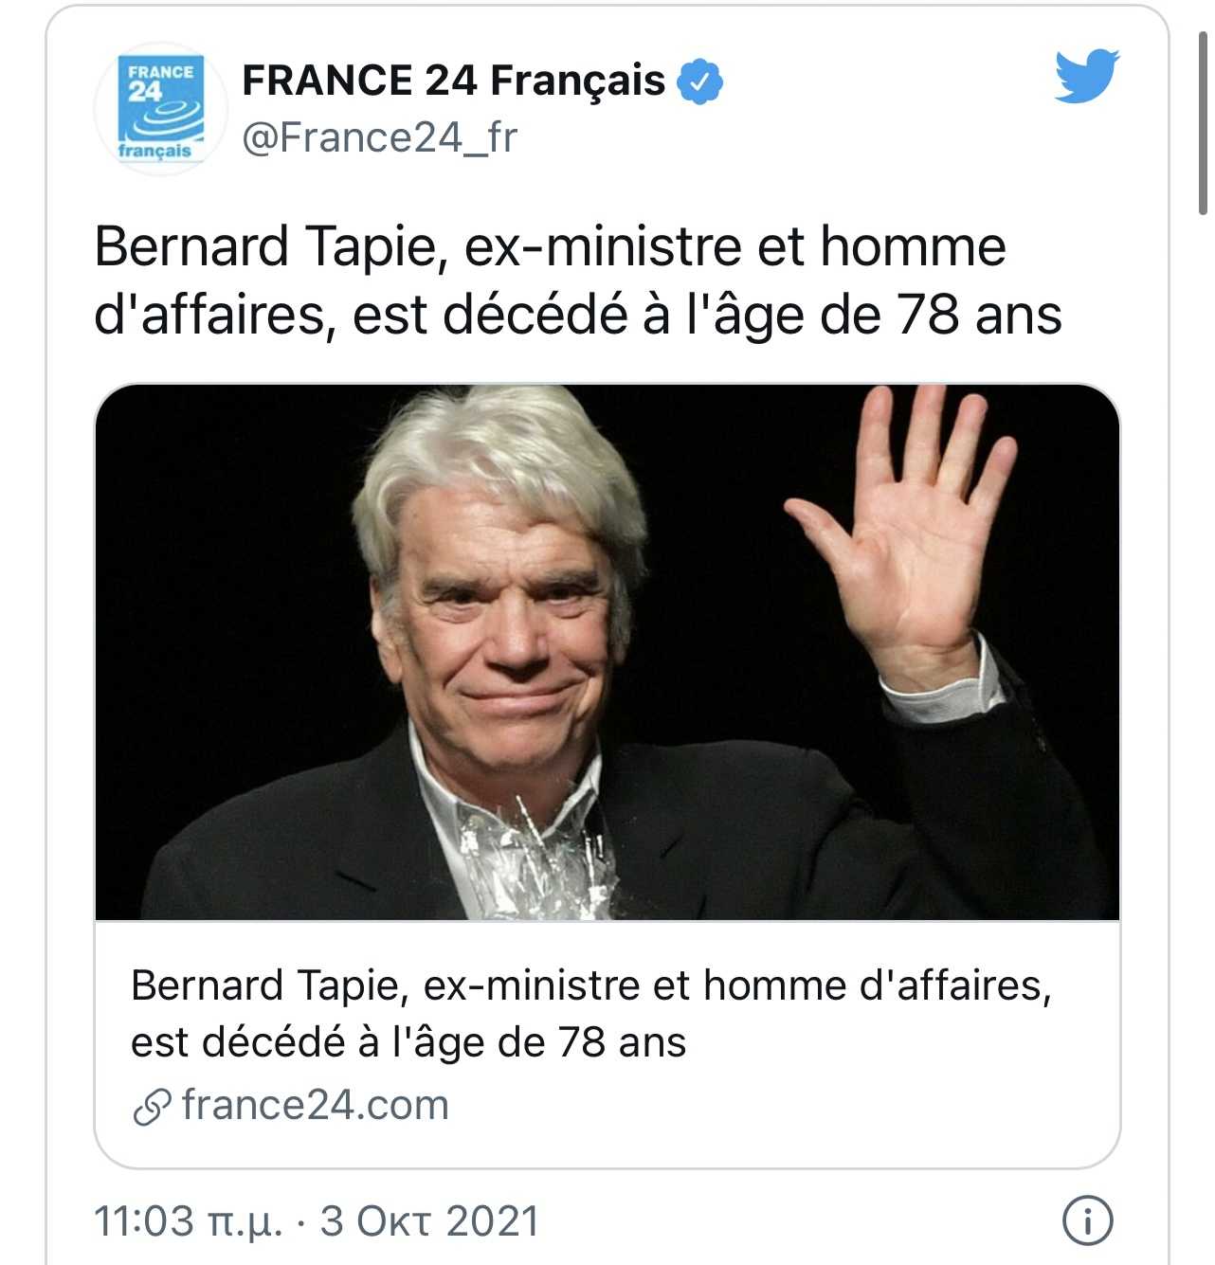Click the chain link icon beside france24.com

pyautogui.click(x=152, y=1107)
